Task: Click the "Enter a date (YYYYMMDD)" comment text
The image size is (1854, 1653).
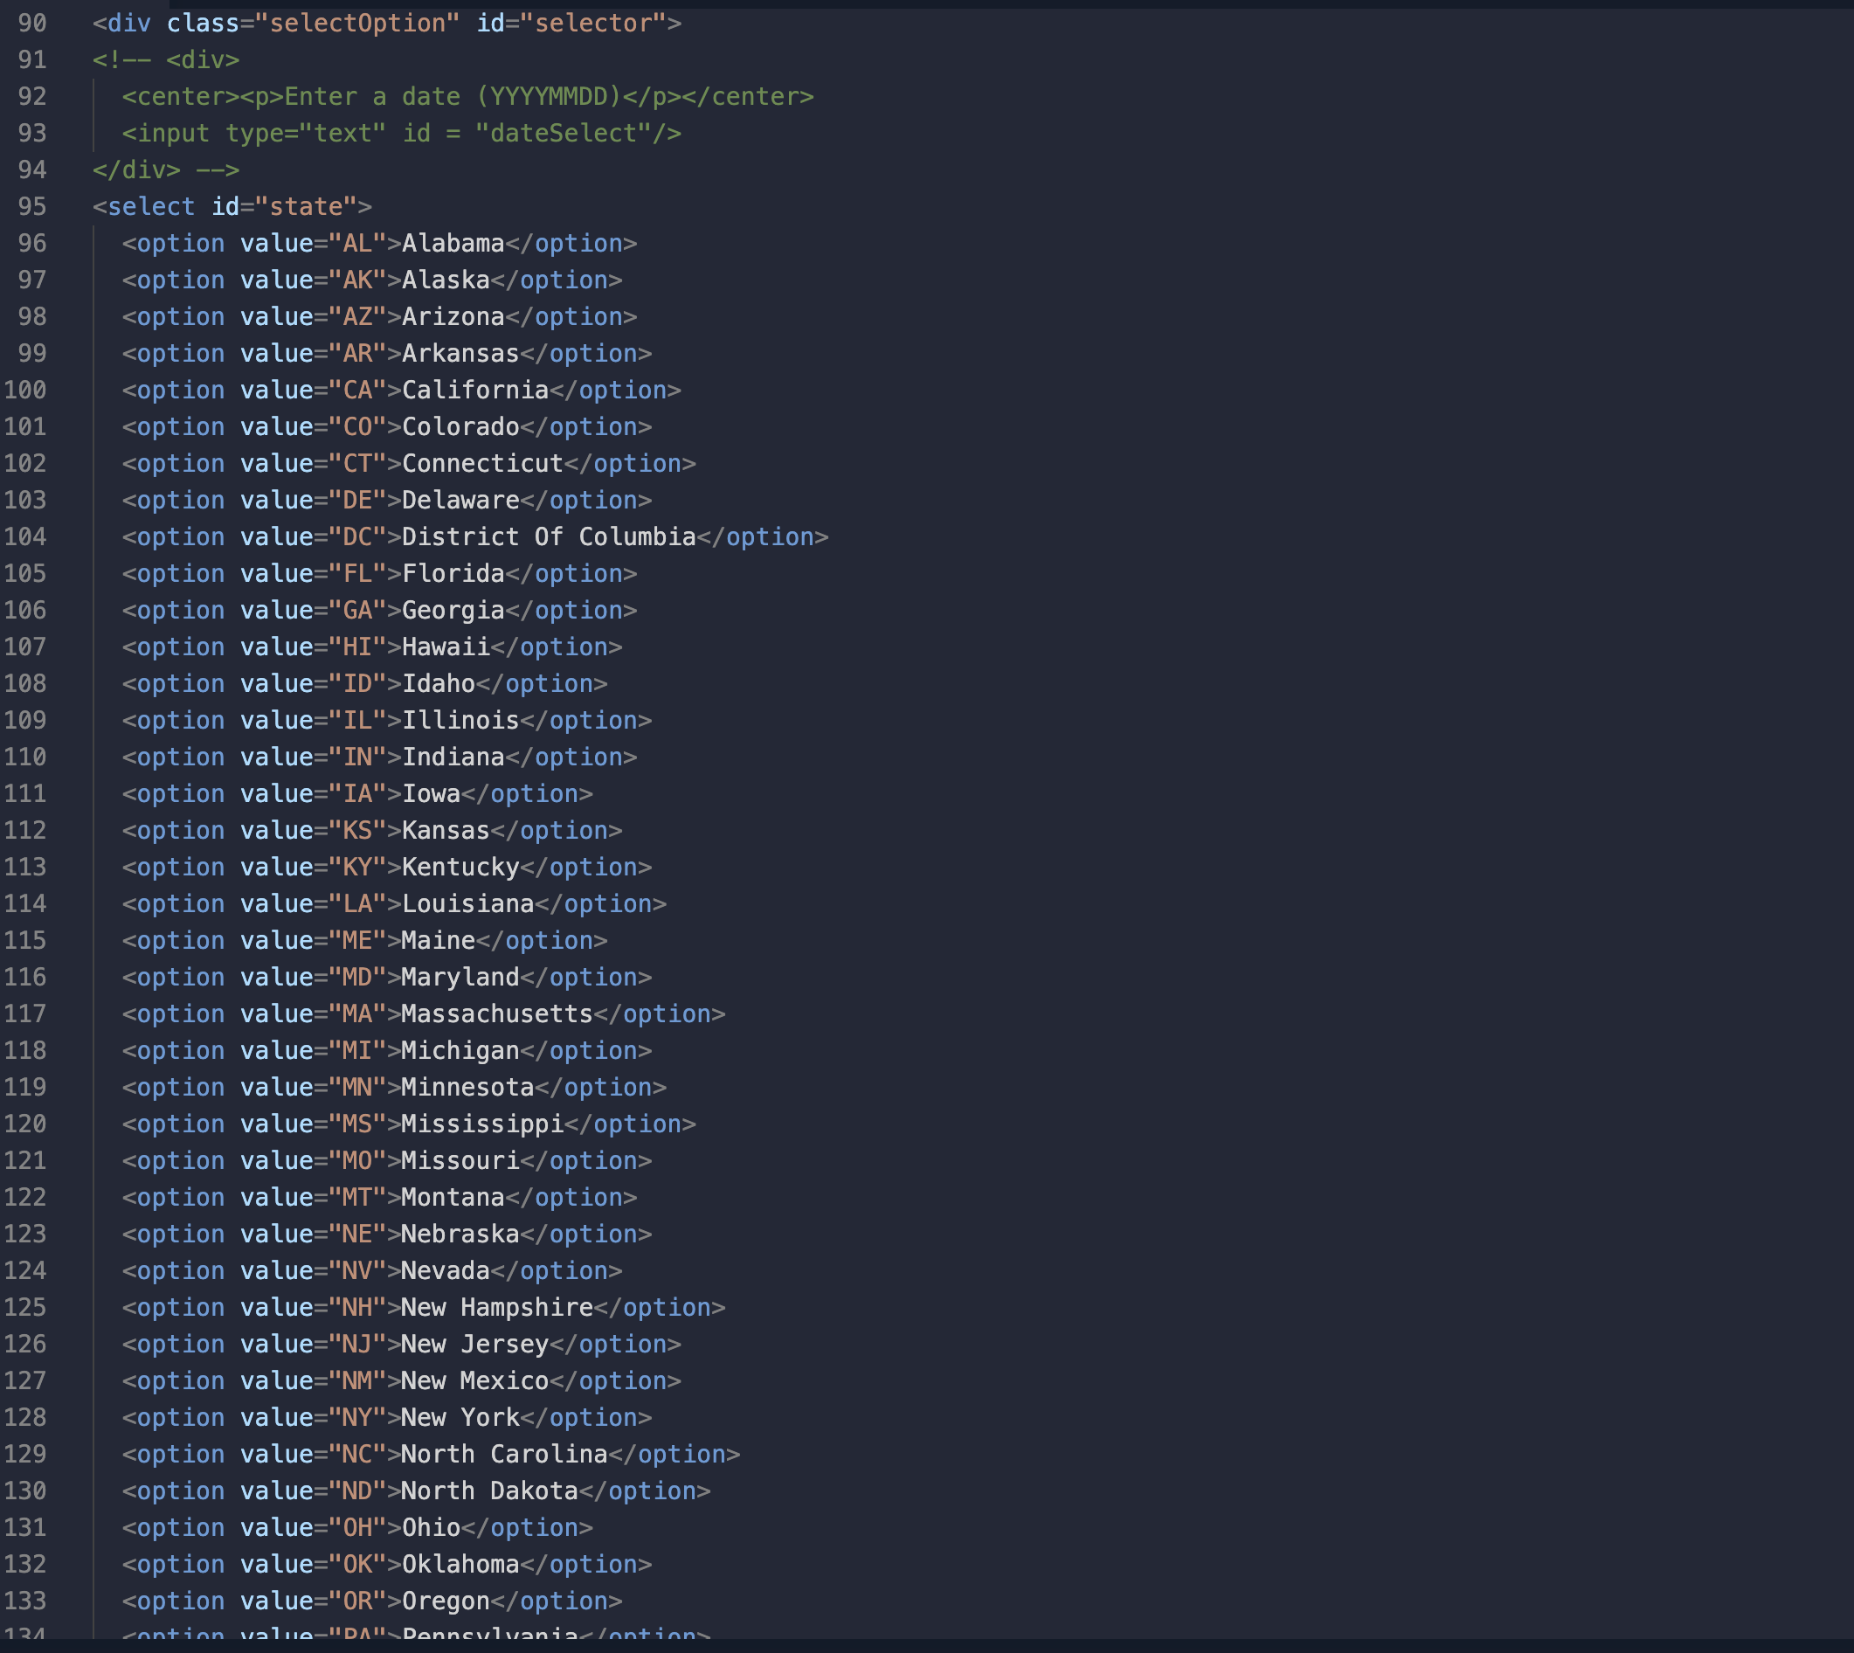Action: tap(452, 96)
